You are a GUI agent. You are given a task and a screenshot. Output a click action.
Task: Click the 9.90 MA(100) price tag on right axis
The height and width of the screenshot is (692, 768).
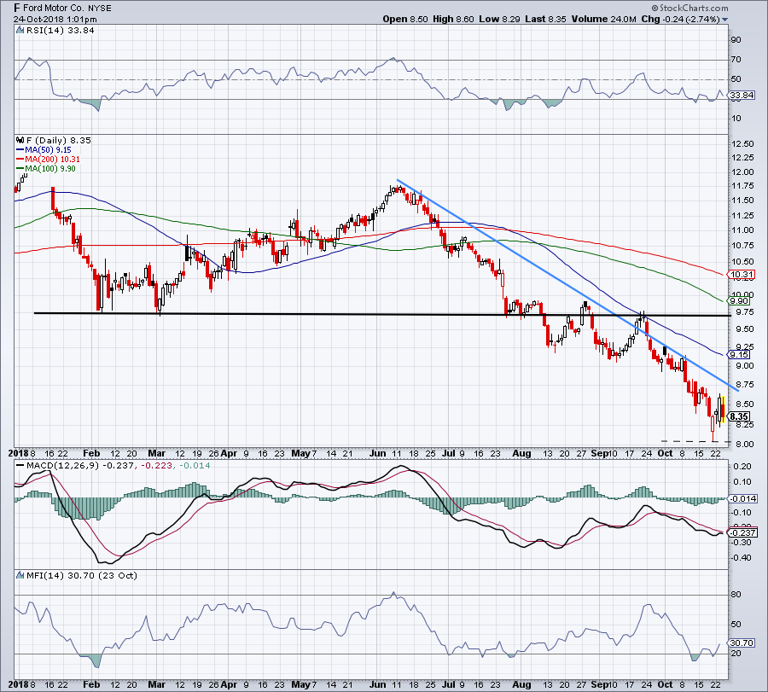[x=739, y=300]
